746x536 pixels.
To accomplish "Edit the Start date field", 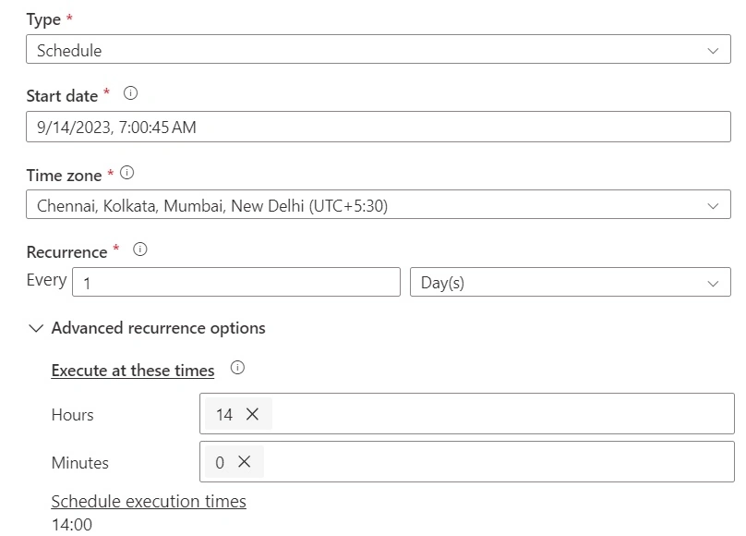I will click(379, 127).
